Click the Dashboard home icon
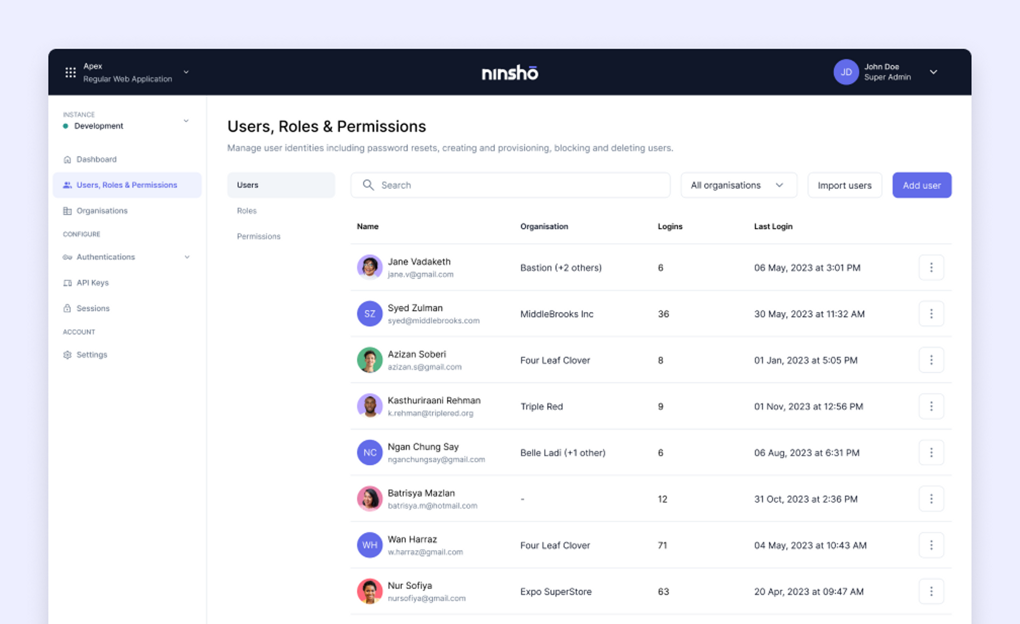Viewport: 1020px width, 624px height. [x=67, y=159]
